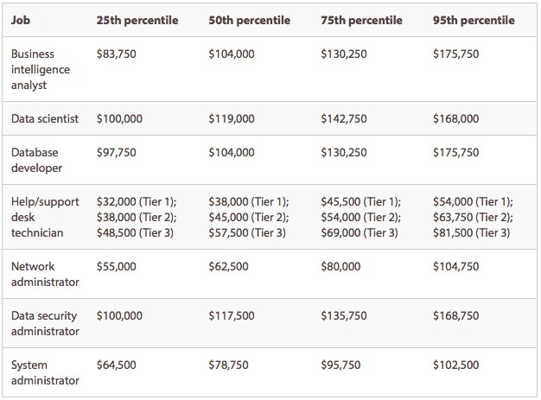Viewport: 541px width, 400px height.
Task: Click the Business intelligence analyst row label
Action: click(x=39, y=69)
